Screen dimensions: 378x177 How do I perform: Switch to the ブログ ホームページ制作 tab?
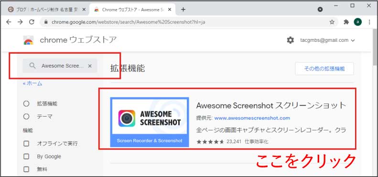tap(47, 10)
